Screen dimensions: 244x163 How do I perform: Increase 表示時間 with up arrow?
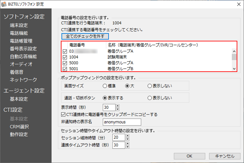pyautogui.click(x=118, y=106)
